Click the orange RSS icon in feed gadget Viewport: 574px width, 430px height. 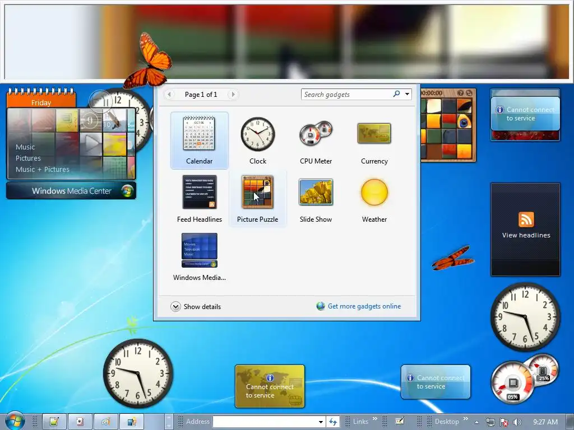pos(526,219)
